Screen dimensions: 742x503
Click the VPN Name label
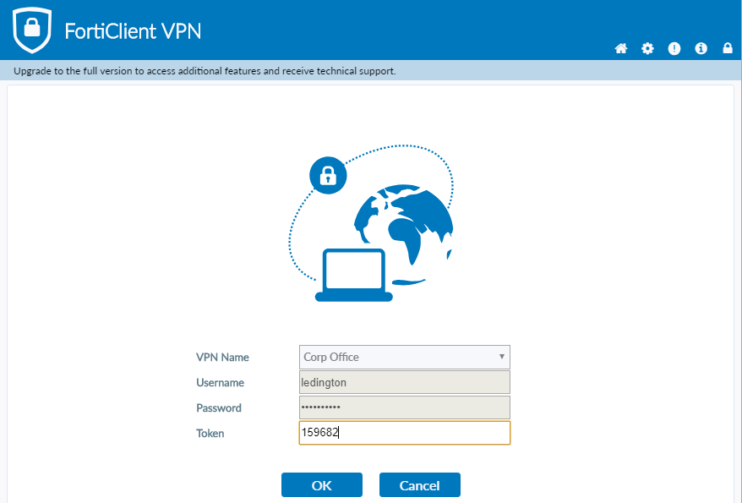point(222,357)
